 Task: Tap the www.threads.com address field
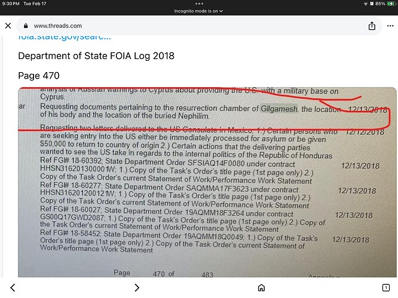click(x=58, y=26)
